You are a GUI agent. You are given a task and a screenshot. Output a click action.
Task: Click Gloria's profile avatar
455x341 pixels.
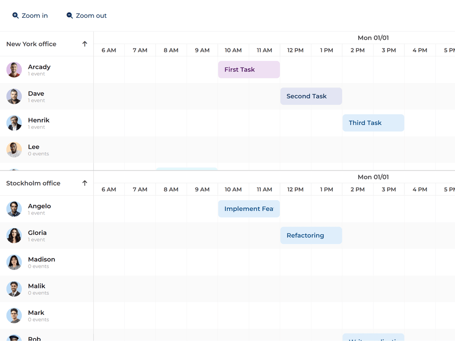point(14,236)
